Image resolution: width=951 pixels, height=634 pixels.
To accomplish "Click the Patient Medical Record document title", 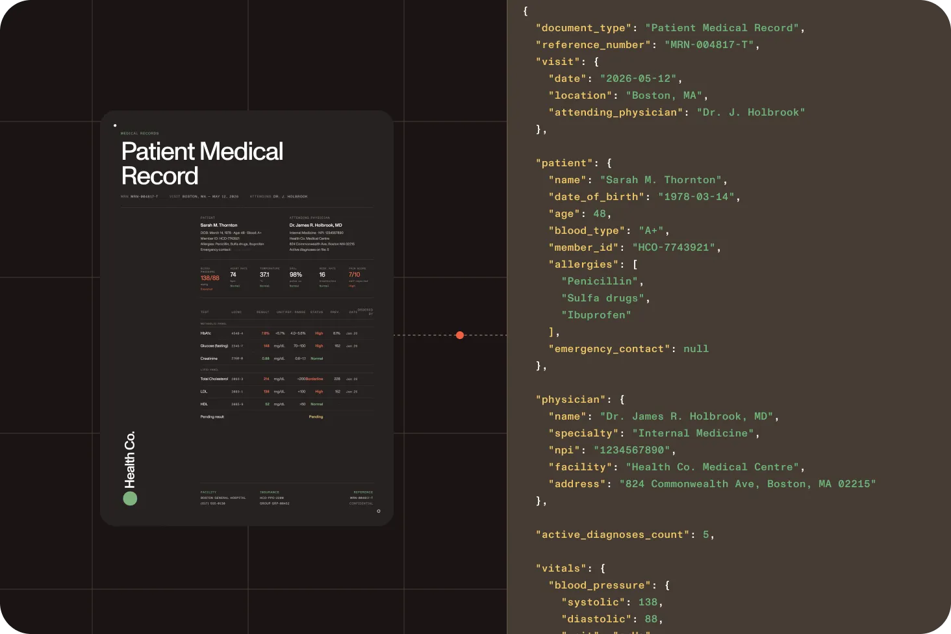I will [202, 164].
